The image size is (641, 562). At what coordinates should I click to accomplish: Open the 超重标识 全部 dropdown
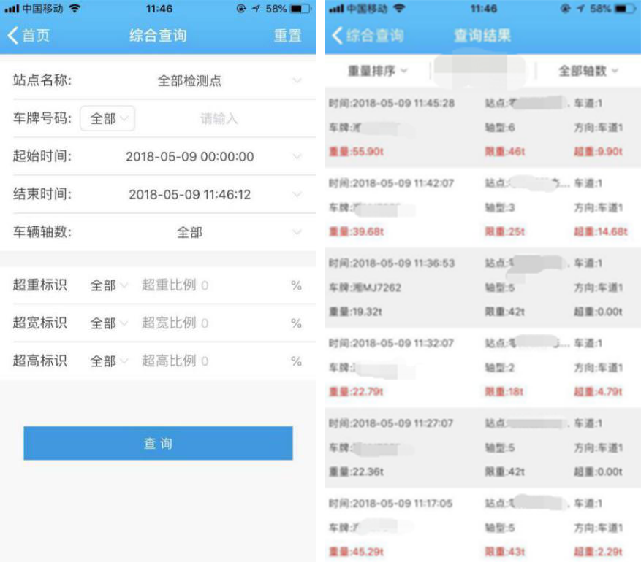tap(109, 285)
